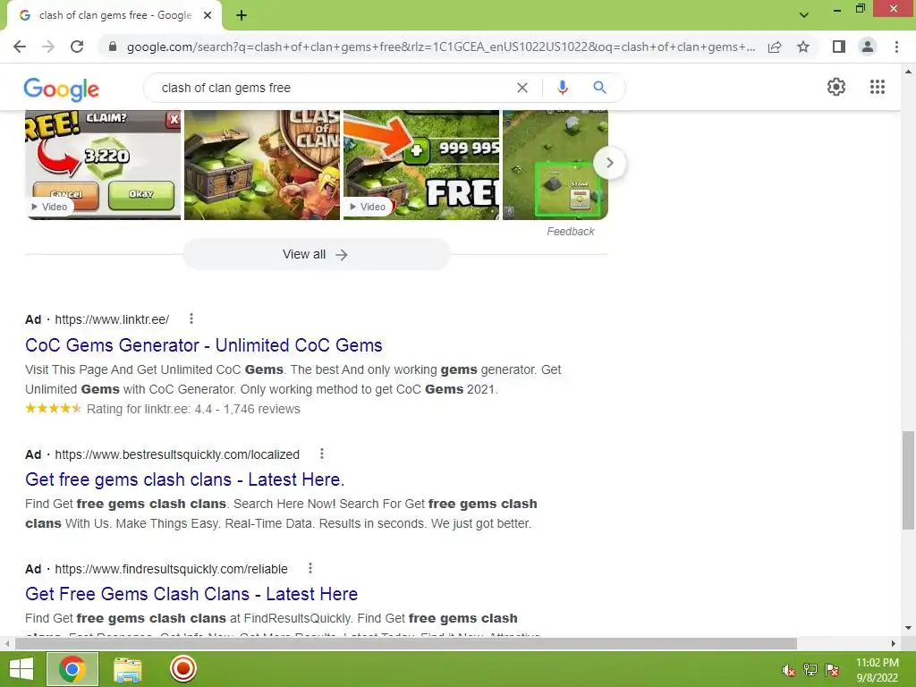Go back to the previous page
Viewport: 916px width, 687px height.
point(20,47)
